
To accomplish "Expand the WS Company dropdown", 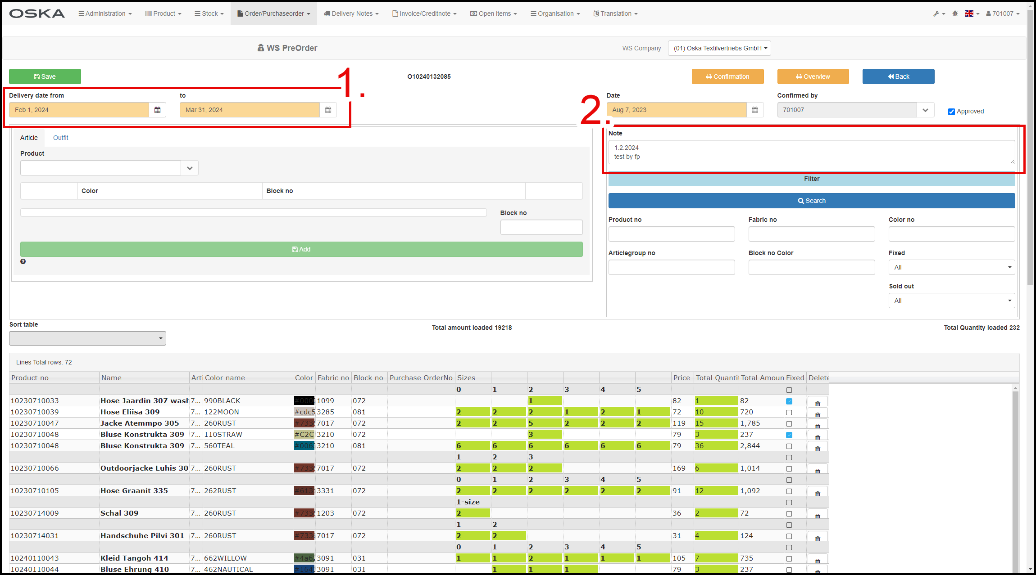I will click(719, 48).
